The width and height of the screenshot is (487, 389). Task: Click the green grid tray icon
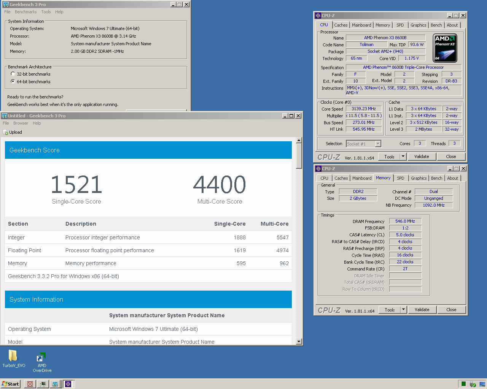click(x=463, y=384)
